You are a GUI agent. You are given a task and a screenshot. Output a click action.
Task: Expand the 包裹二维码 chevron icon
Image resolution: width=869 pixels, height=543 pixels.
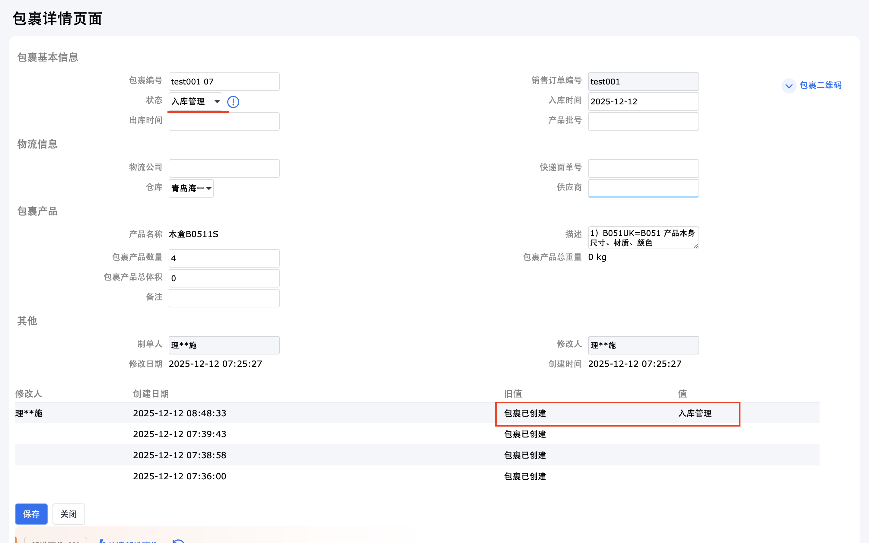[x=788, y=86]
